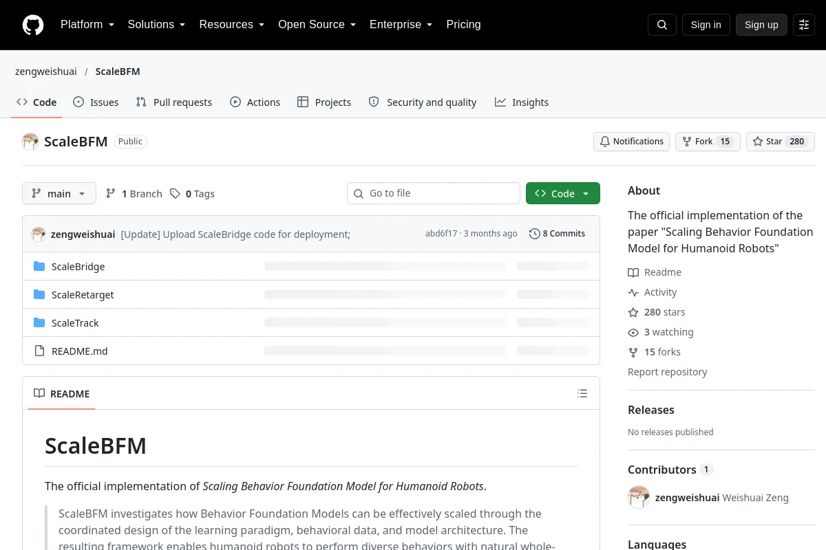Open the 0 Tags link
The height and width of the screenshot is (550, 826).
193,194
